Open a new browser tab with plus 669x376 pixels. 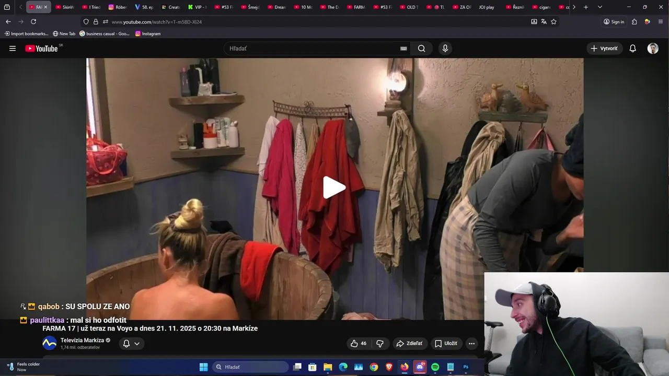coord(586,7)
